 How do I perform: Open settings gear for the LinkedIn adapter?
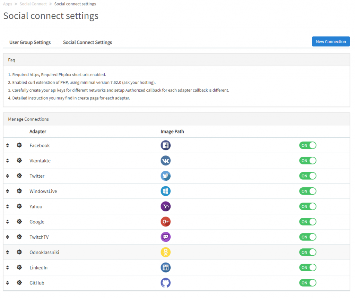(x=19, y=267)
